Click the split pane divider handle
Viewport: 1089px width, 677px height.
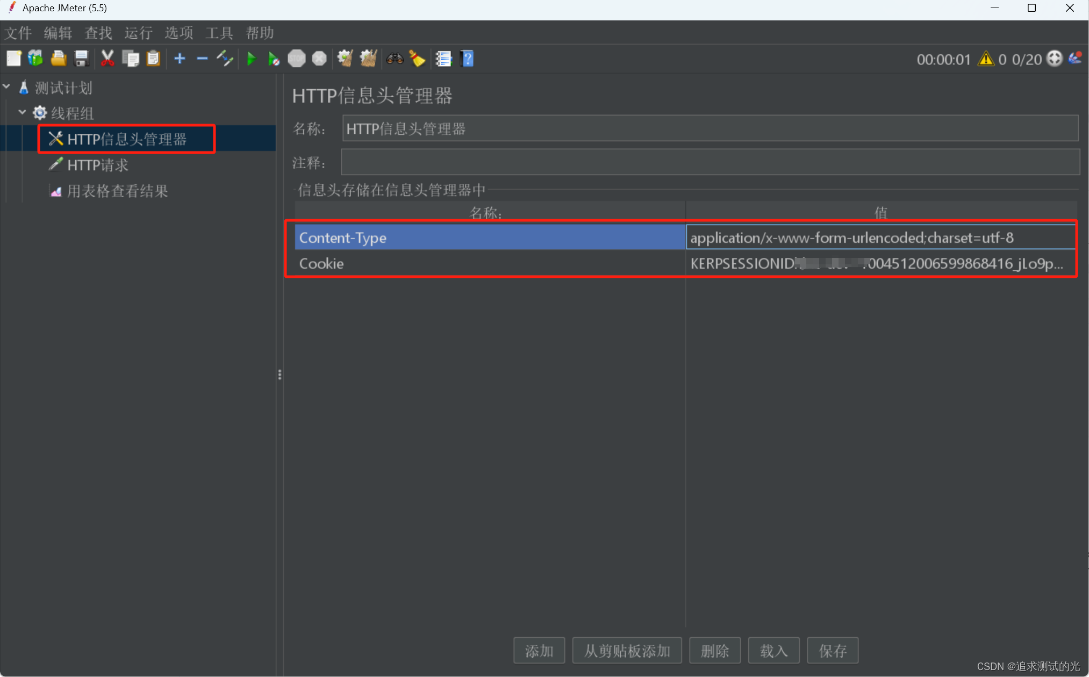[280, 374]
